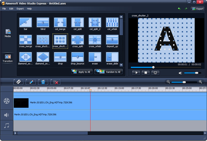Viewport: 207px width, 141px height.
Task: Toggle full screen preview button
Action: tap(155, 73)
